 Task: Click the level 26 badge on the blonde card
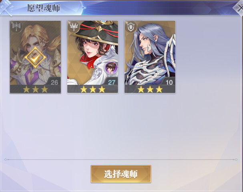point(54,82)
